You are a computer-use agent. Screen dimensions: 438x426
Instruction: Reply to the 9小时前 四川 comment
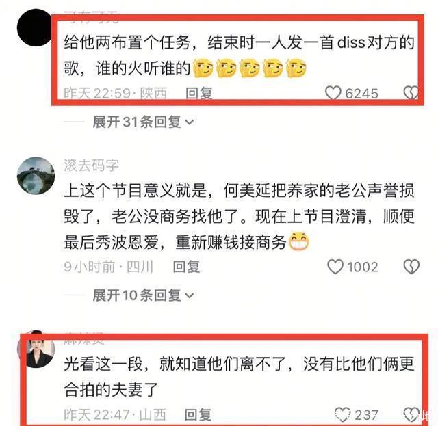186,267
